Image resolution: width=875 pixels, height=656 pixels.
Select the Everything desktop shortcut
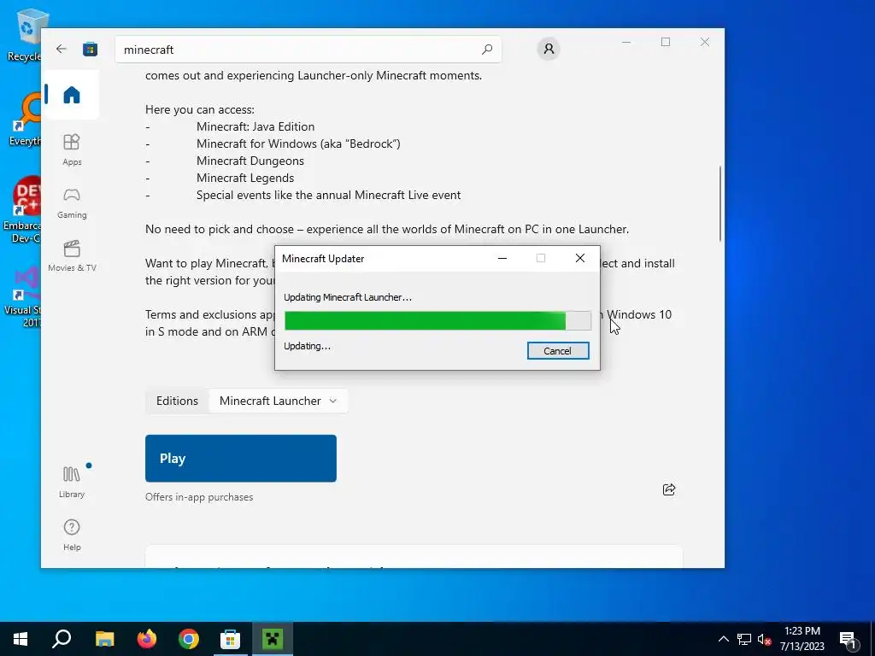23,120
